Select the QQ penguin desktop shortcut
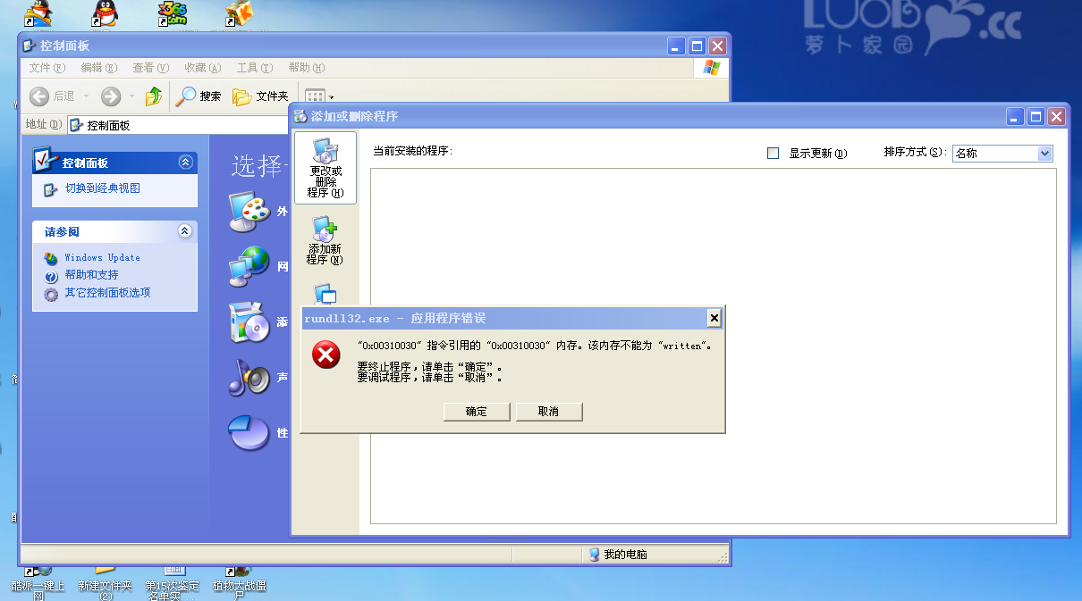The height and width of the screenshot is (601, 1082). pos(106,13)
